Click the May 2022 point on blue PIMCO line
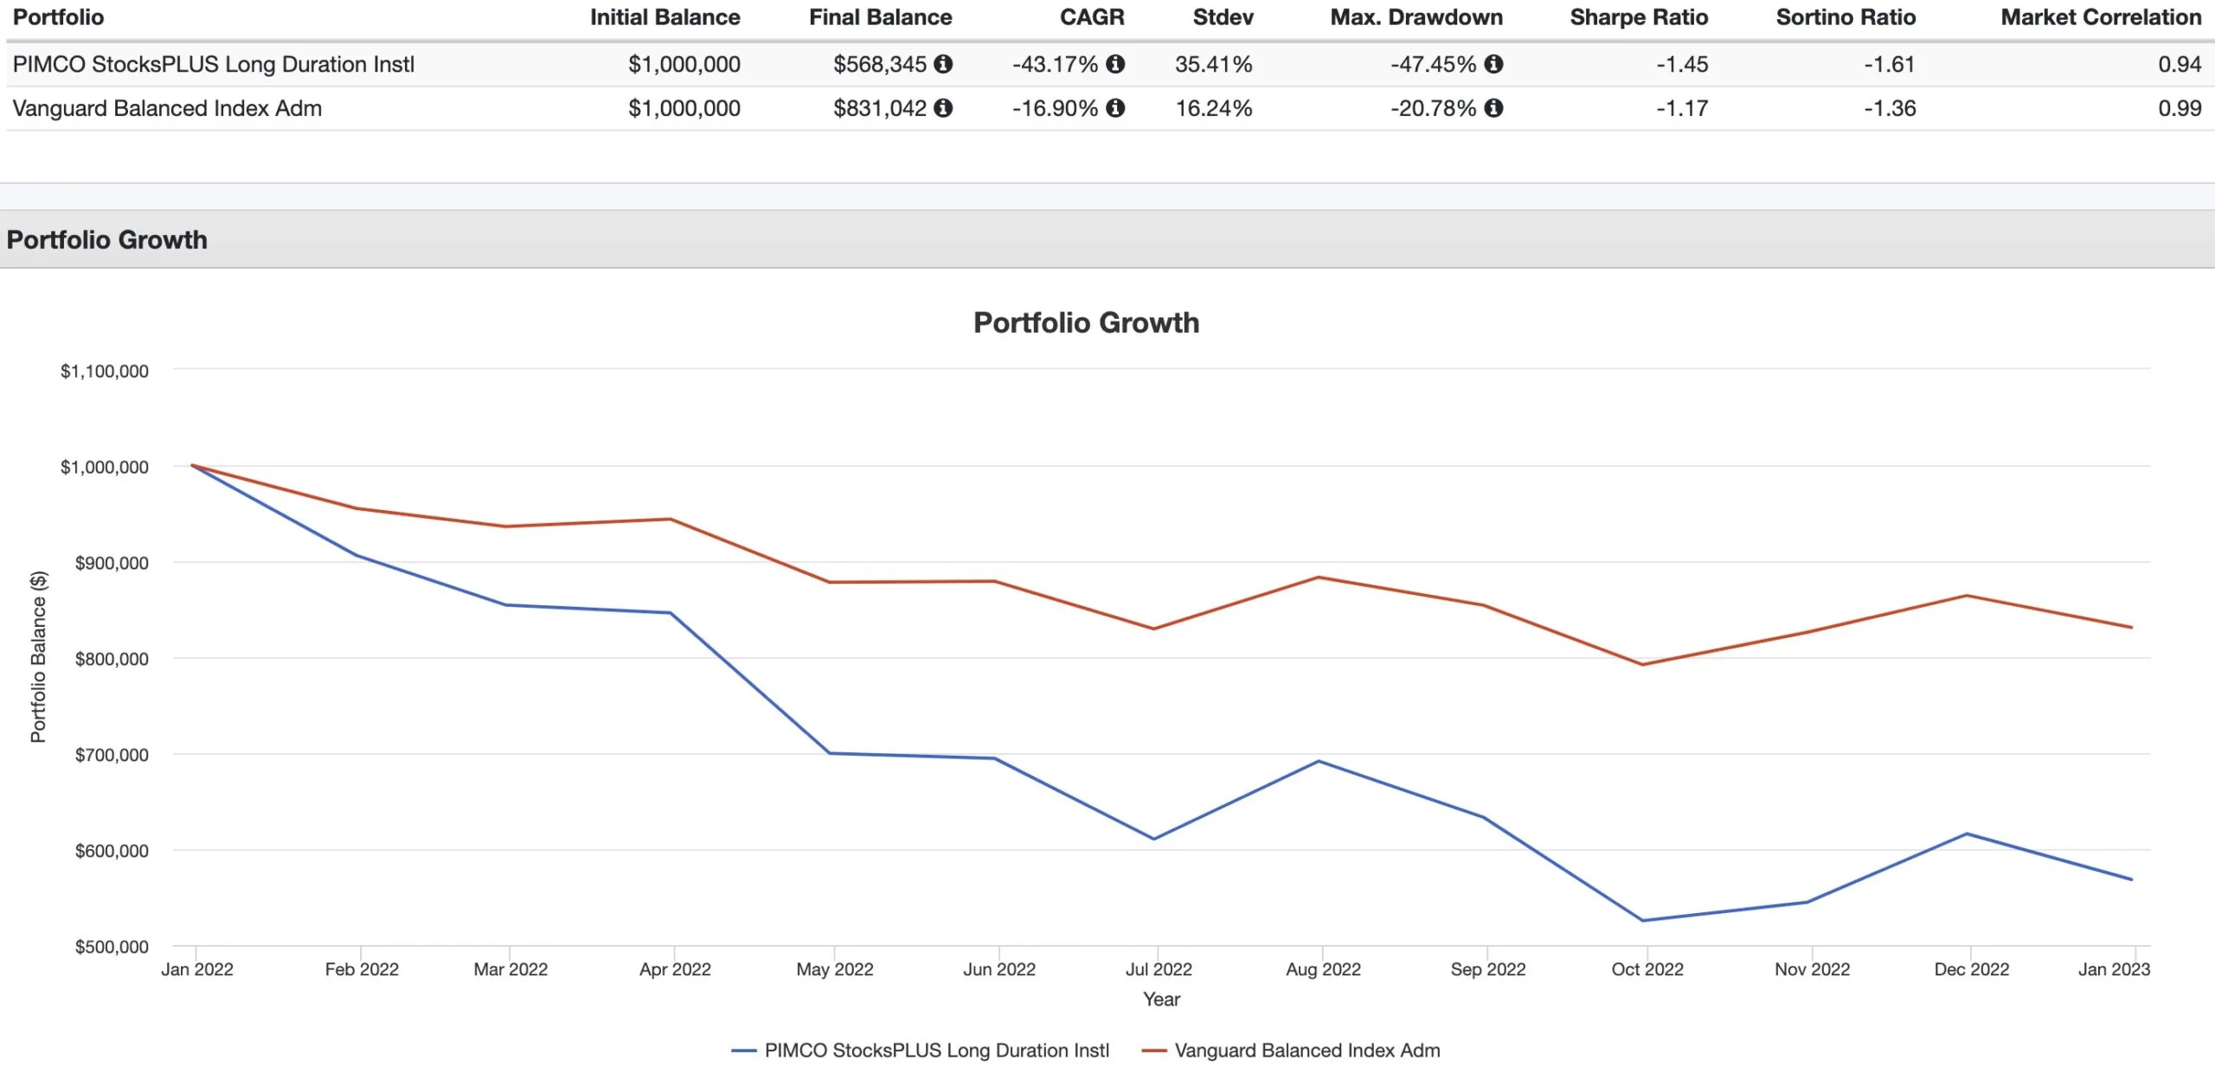This screenshot has width=2215, height=1073. pyautogui.click(x=830, y=753)
